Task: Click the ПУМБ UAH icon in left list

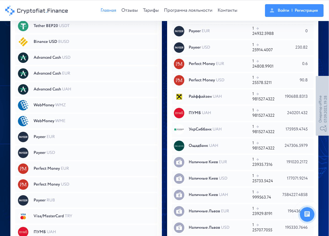Action: pos(23,232)
